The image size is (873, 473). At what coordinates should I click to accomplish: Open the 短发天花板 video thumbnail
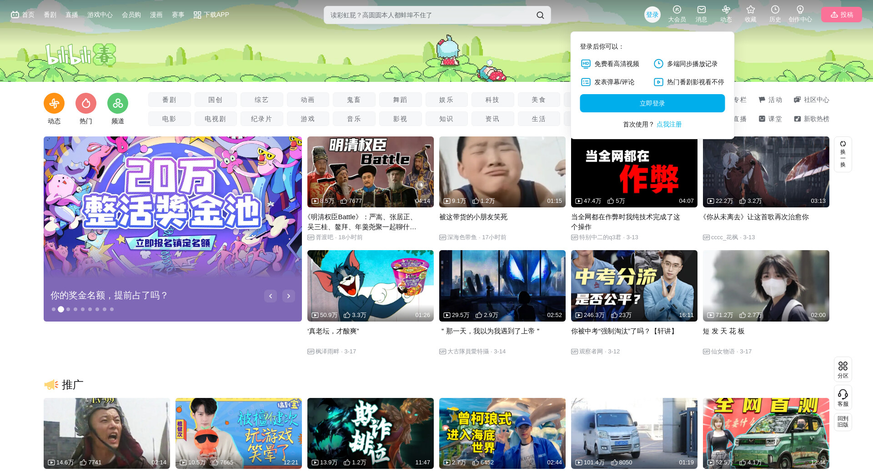pos(766,286)
